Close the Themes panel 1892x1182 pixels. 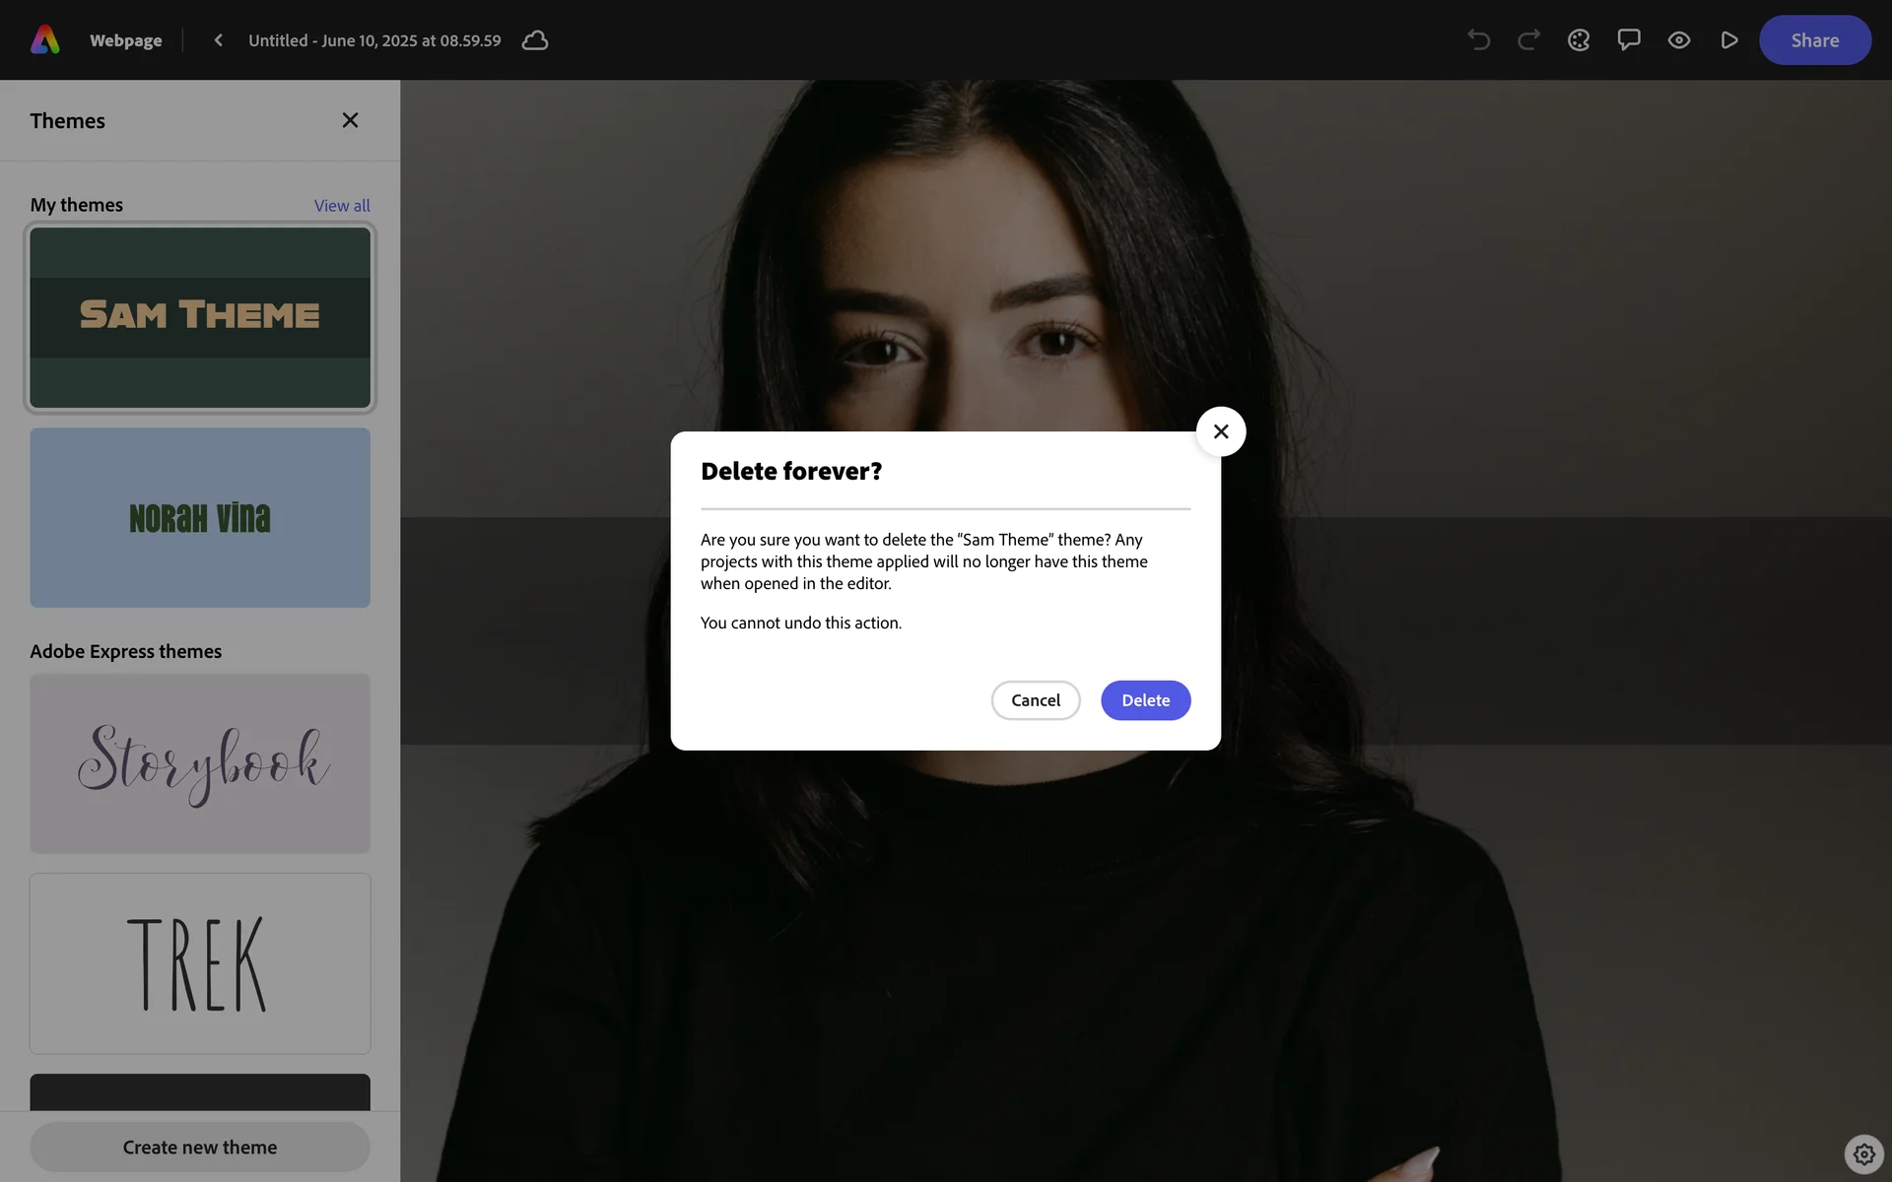[x=350, y=120]
